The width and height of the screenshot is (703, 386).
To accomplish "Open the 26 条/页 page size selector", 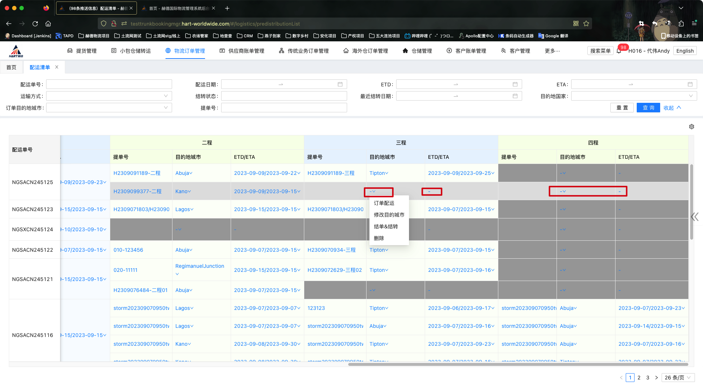I will (x=678, y=378).
